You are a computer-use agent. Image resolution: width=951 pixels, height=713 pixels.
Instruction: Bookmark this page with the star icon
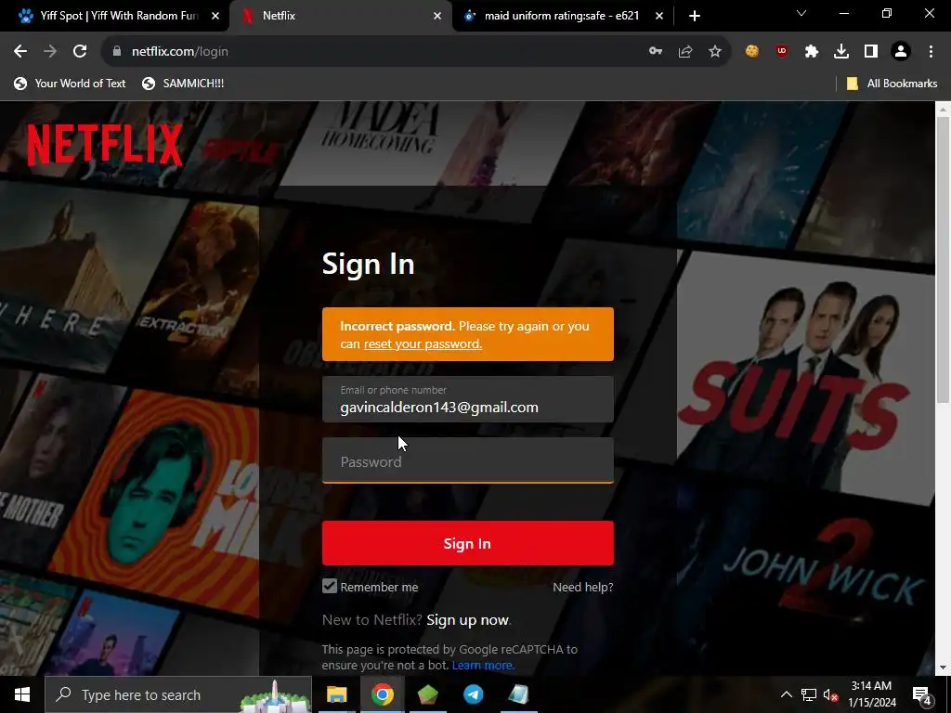click(x=715, y=52)
